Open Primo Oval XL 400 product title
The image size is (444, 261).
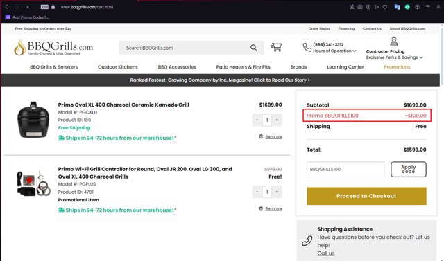click(x=123, y=105)
